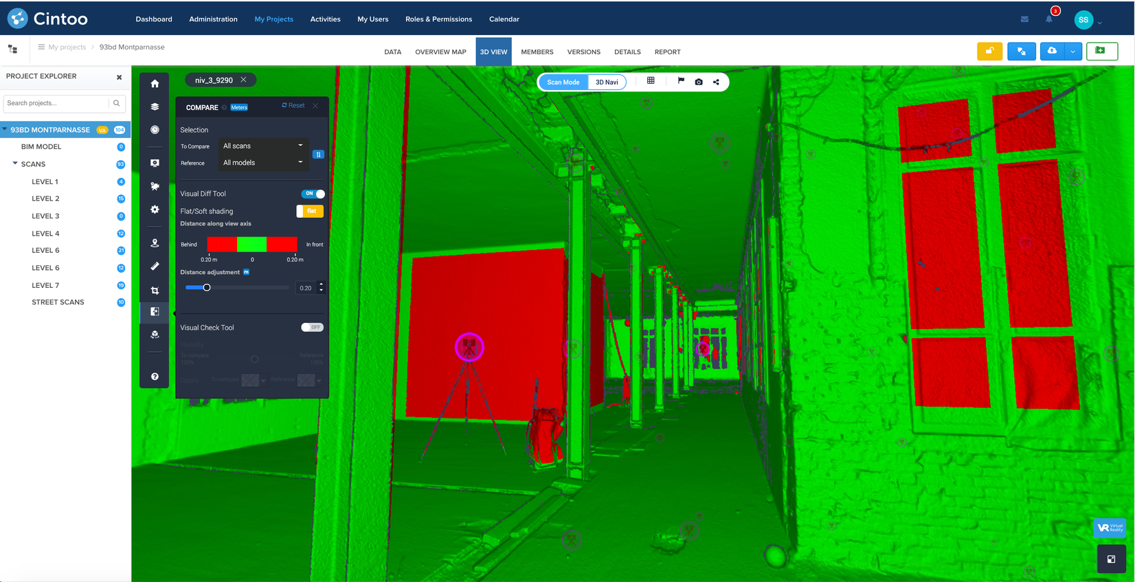Collapse the SCANS tree node
The width and height of the screenshot is (1135, 582).
pos(15,164)
